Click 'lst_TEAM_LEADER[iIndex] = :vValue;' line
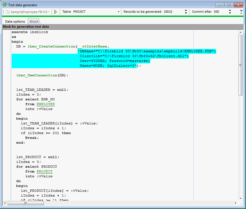This screenshot has width=246, height=209. click(59, 123)
